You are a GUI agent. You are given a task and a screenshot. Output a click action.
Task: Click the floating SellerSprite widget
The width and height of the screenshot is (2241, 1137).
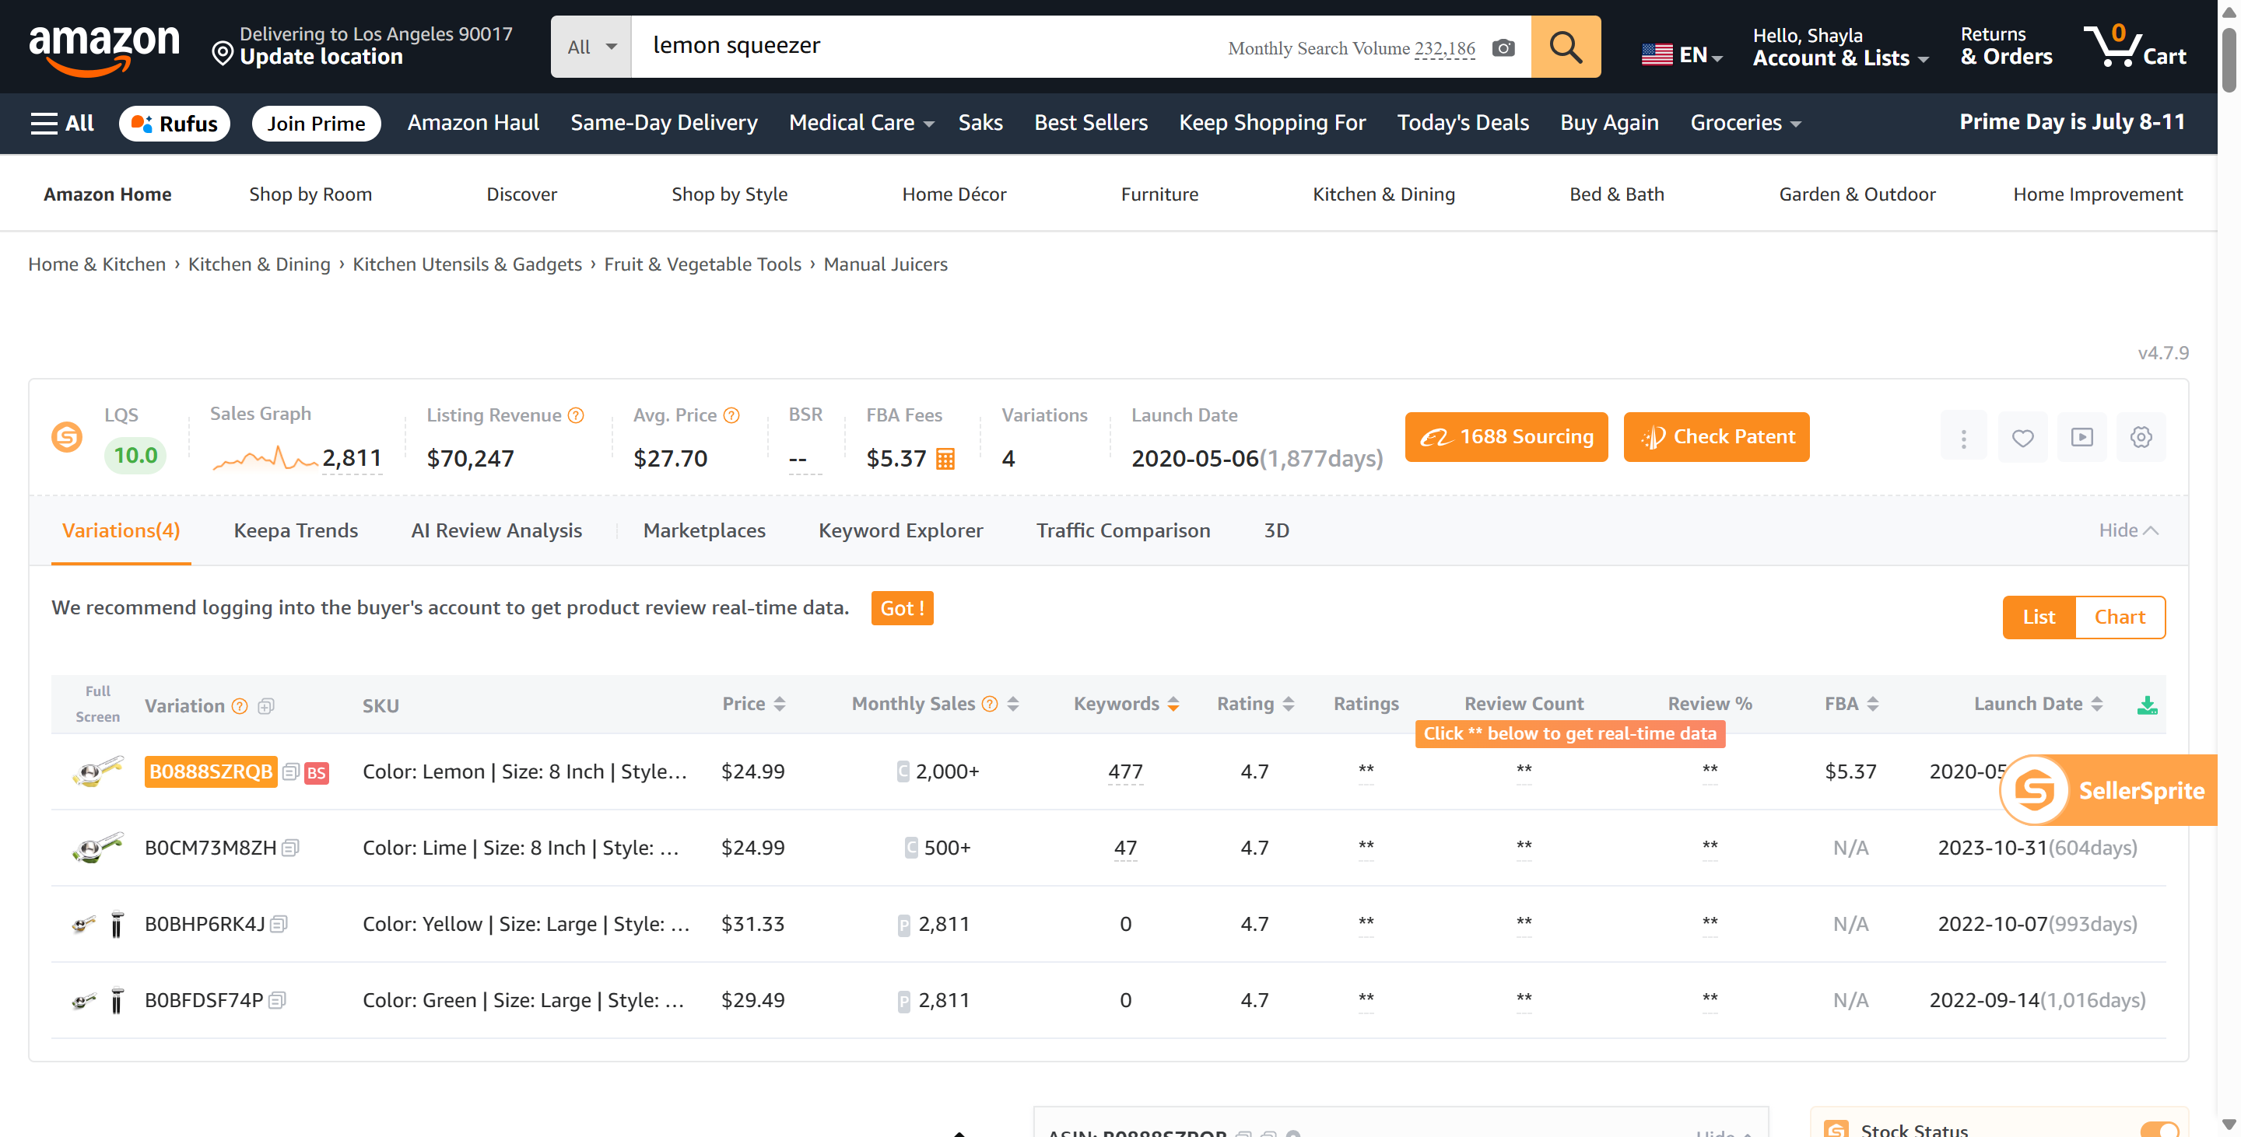[2109, 790]
